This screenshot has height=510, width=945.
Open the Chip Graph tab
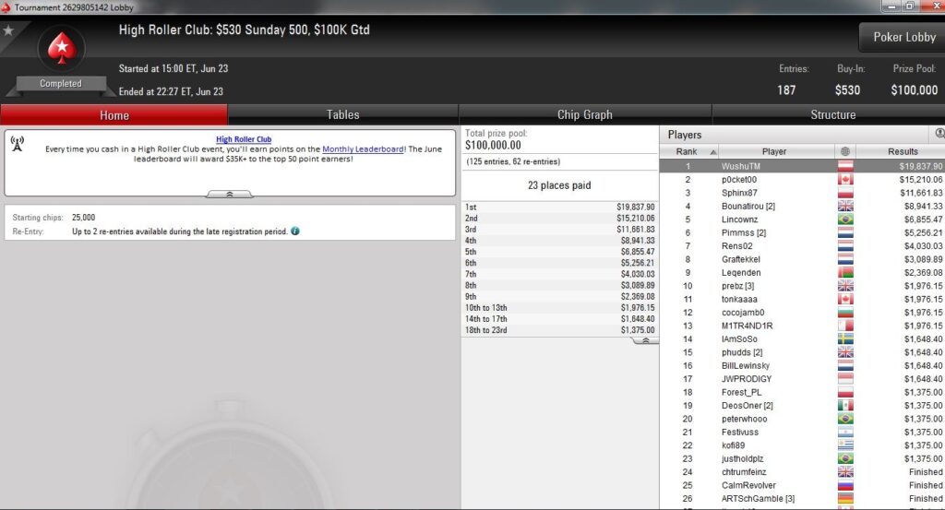click(x=584, y=115)
